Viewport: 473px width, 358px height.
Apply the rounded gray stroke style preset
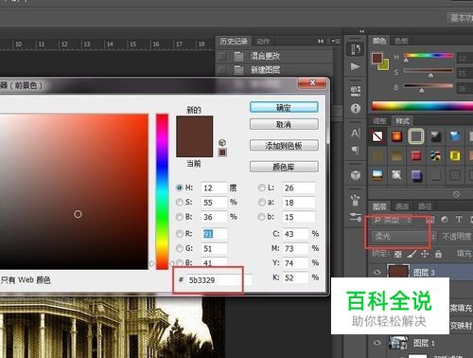[416, 136]
